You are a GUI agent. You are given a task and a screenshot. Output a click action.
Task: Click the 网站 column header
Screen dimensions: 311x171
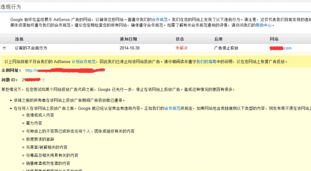point(274,39)
